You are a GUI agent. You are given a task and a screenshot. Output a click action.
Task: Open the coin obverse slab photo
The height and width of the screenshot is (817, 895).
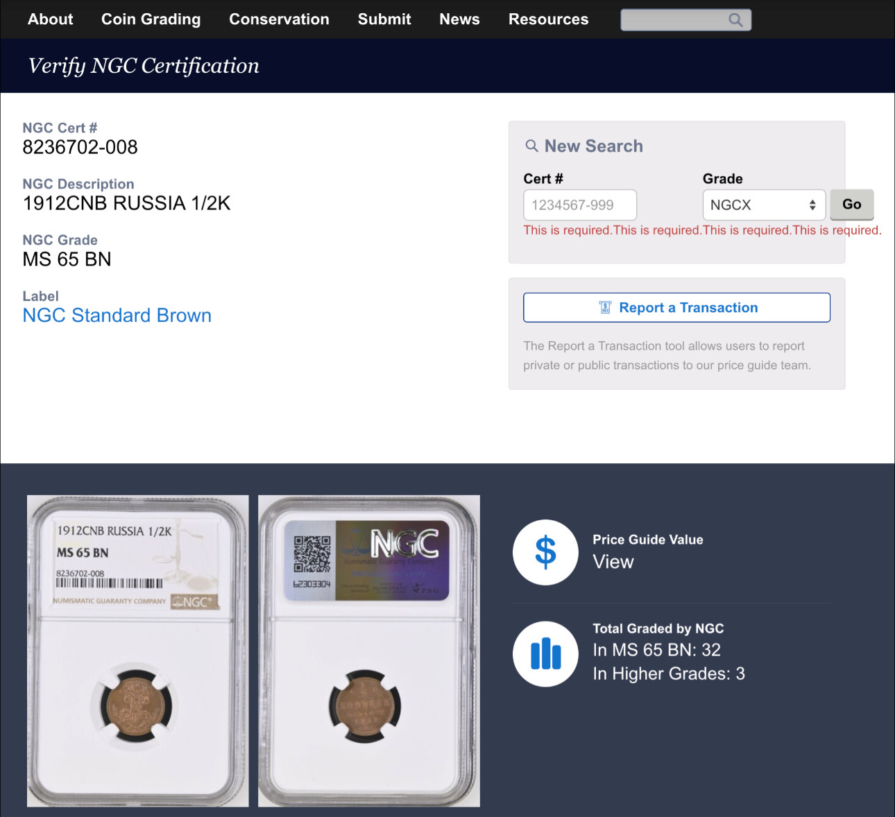pyautogui.click(x=138, y=651)
